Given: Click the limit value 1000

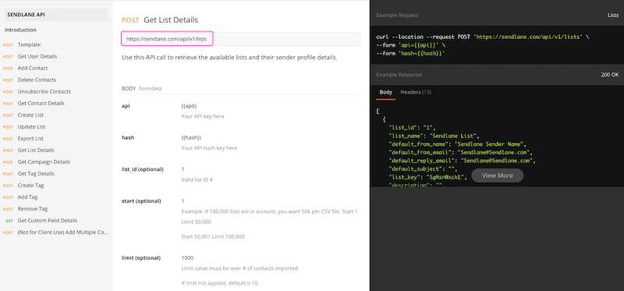Looking at the screenshot, I should click(x=187, y=258).
